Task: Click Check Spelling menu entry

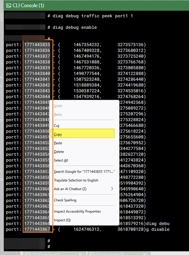Action: pos(65,200)
